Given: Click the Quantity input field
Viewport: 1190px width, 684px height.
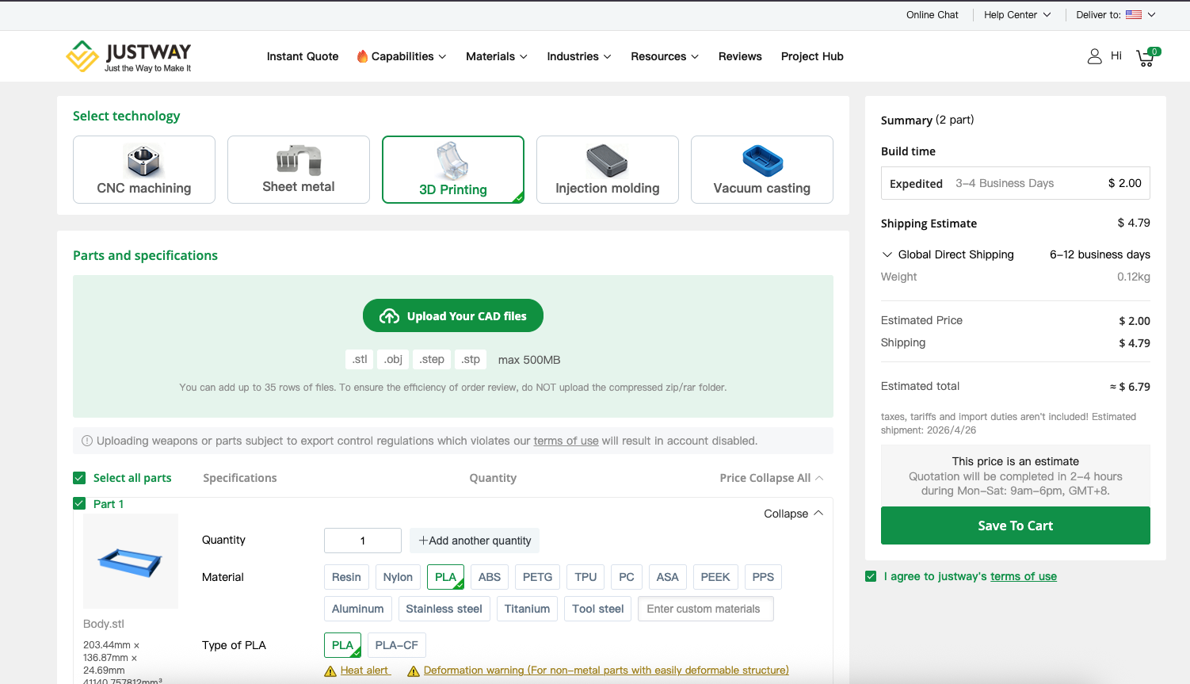Looking at the screenshot, I should coord(363,541).
